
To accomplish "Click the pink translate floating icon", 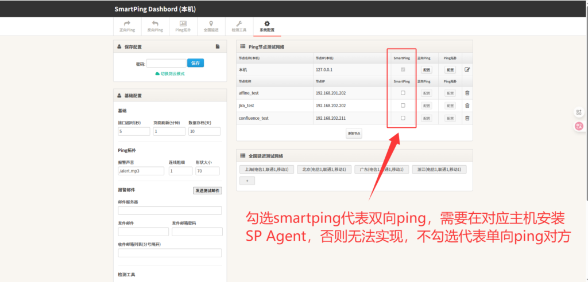I will click(579, 126).
